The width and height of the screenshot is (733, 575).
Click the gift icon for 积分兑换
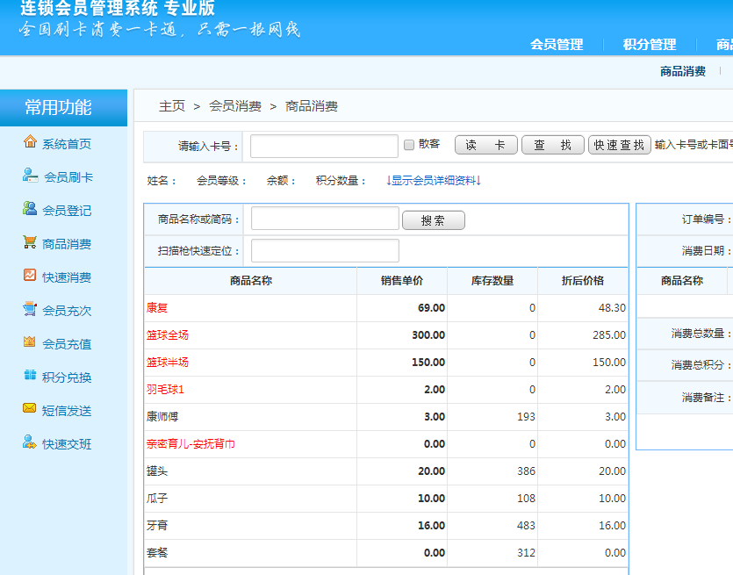tap(30, 376)
